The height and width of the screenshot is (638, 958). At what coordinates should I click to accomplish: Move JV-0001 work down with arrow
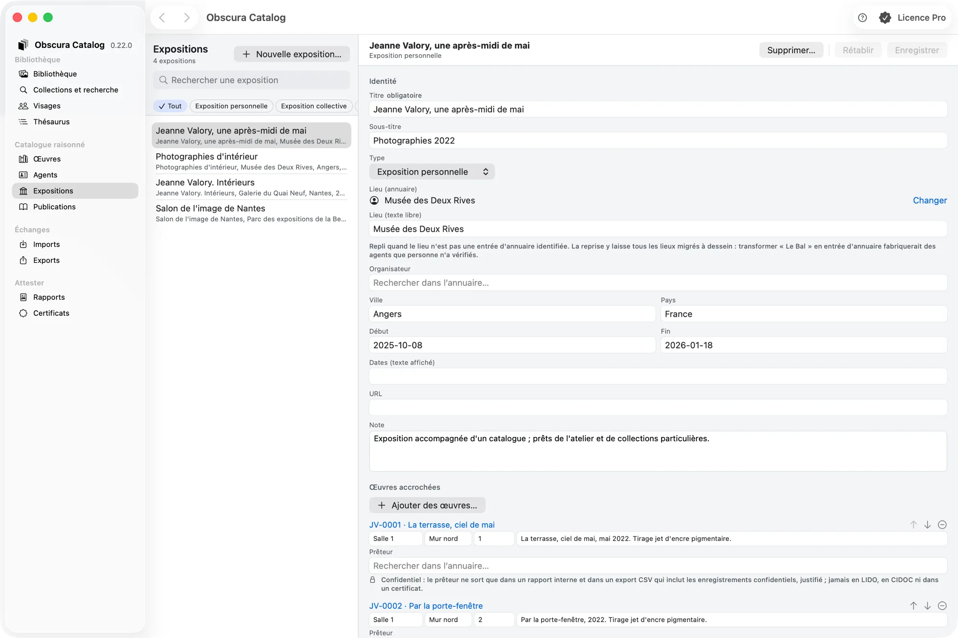(x=927, y=525)
